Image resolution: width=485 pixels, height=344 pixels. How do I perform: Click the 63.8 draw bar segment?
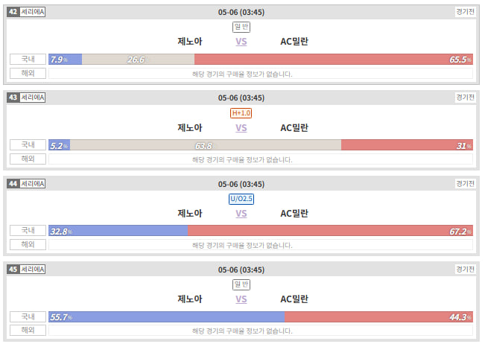pyautogui.click(x=206, y=145)
